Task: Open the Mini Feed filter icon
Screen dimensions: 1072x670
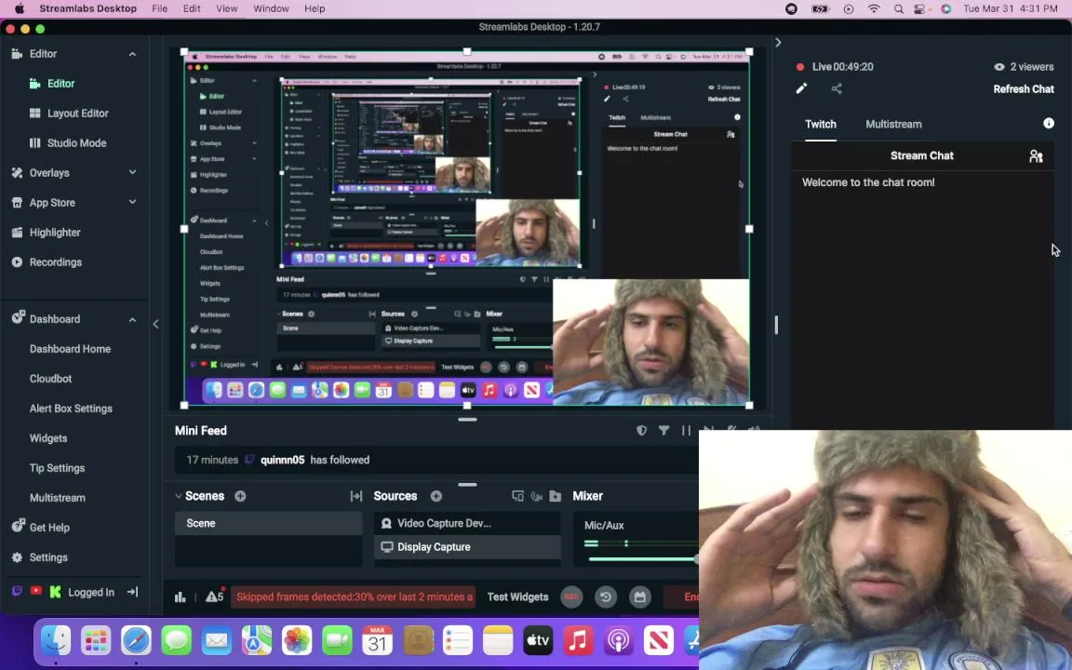Action: [663, 430]
